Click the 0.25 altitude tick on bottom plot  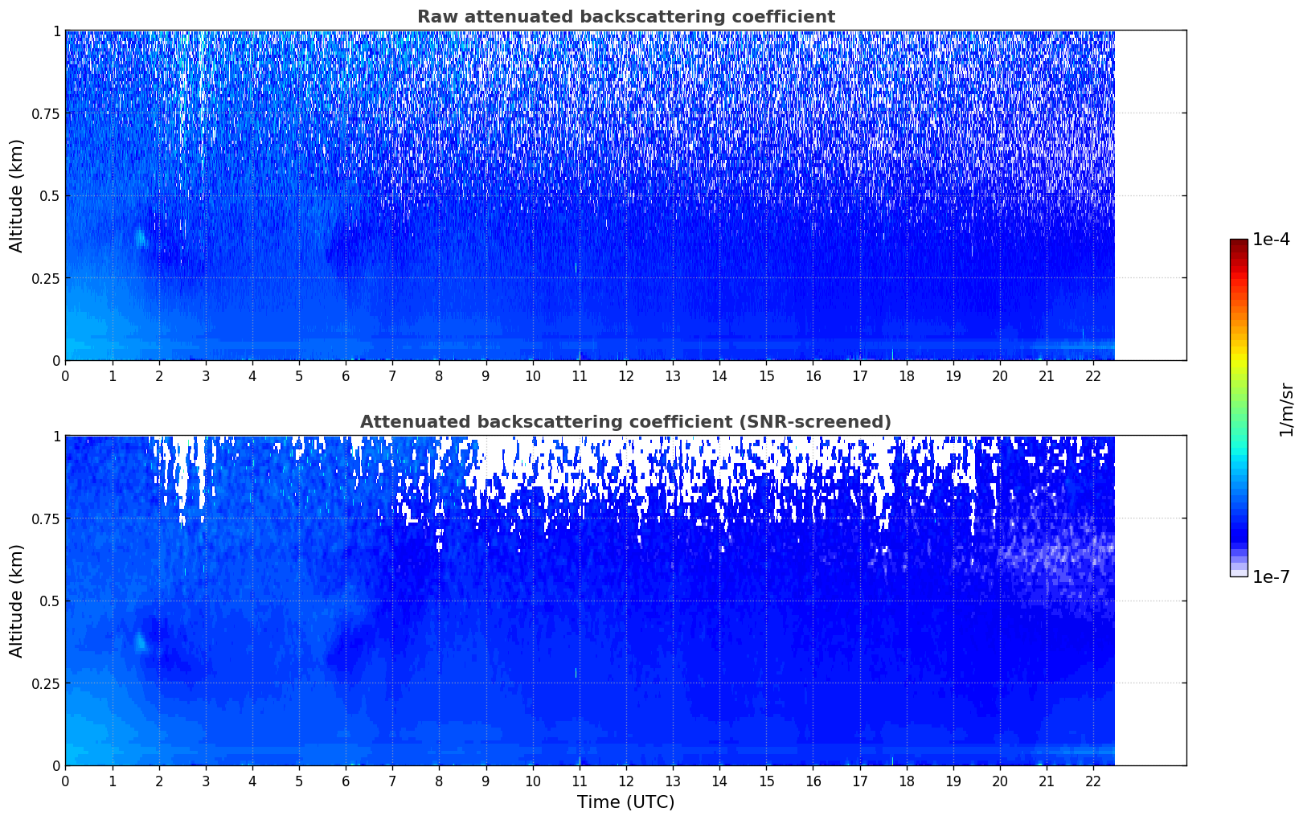pos(46,683)
